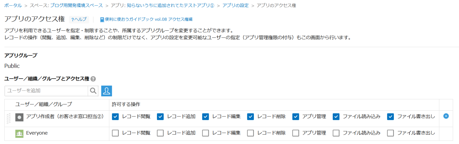Click the question mark help icon next to アクセス権

click(93, 79)
